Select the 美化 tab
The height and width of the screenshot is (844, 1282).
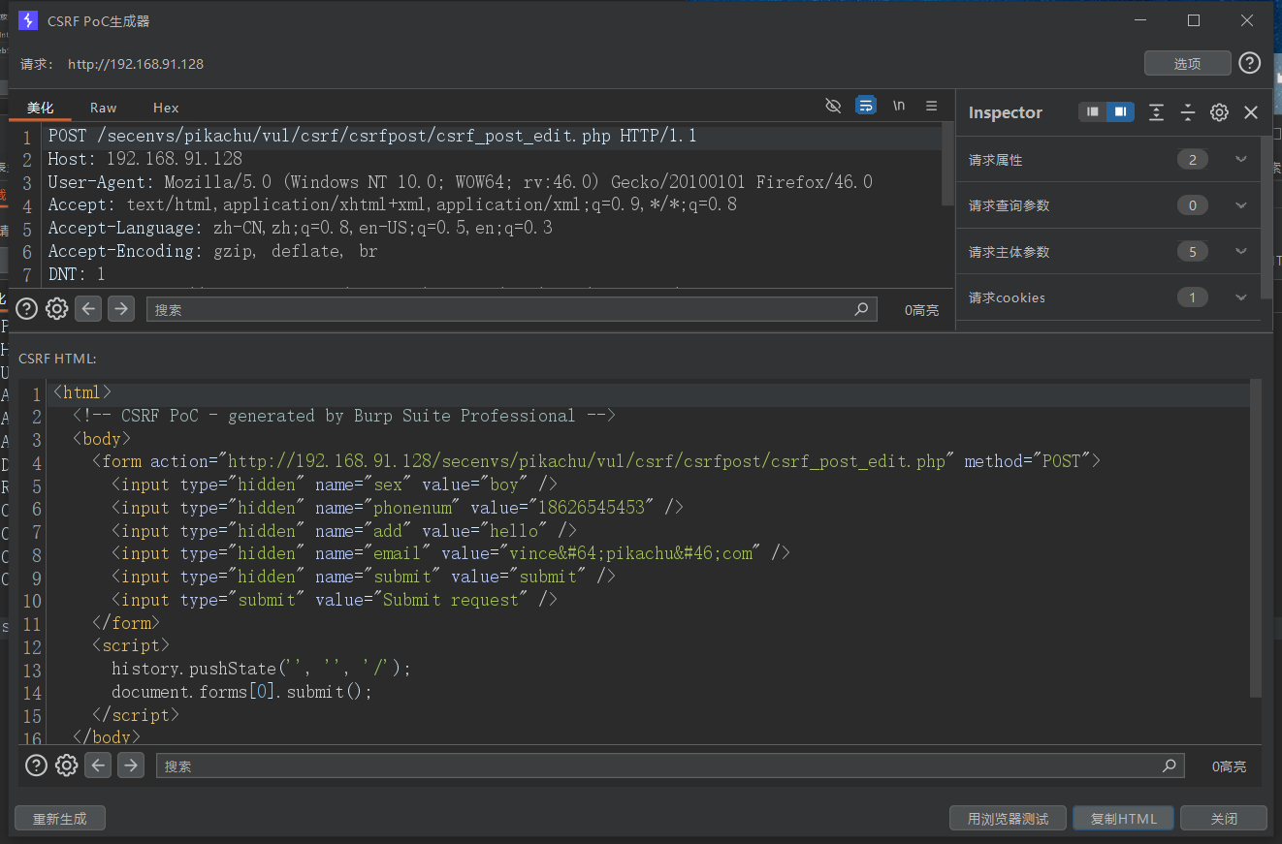[41, 108]
